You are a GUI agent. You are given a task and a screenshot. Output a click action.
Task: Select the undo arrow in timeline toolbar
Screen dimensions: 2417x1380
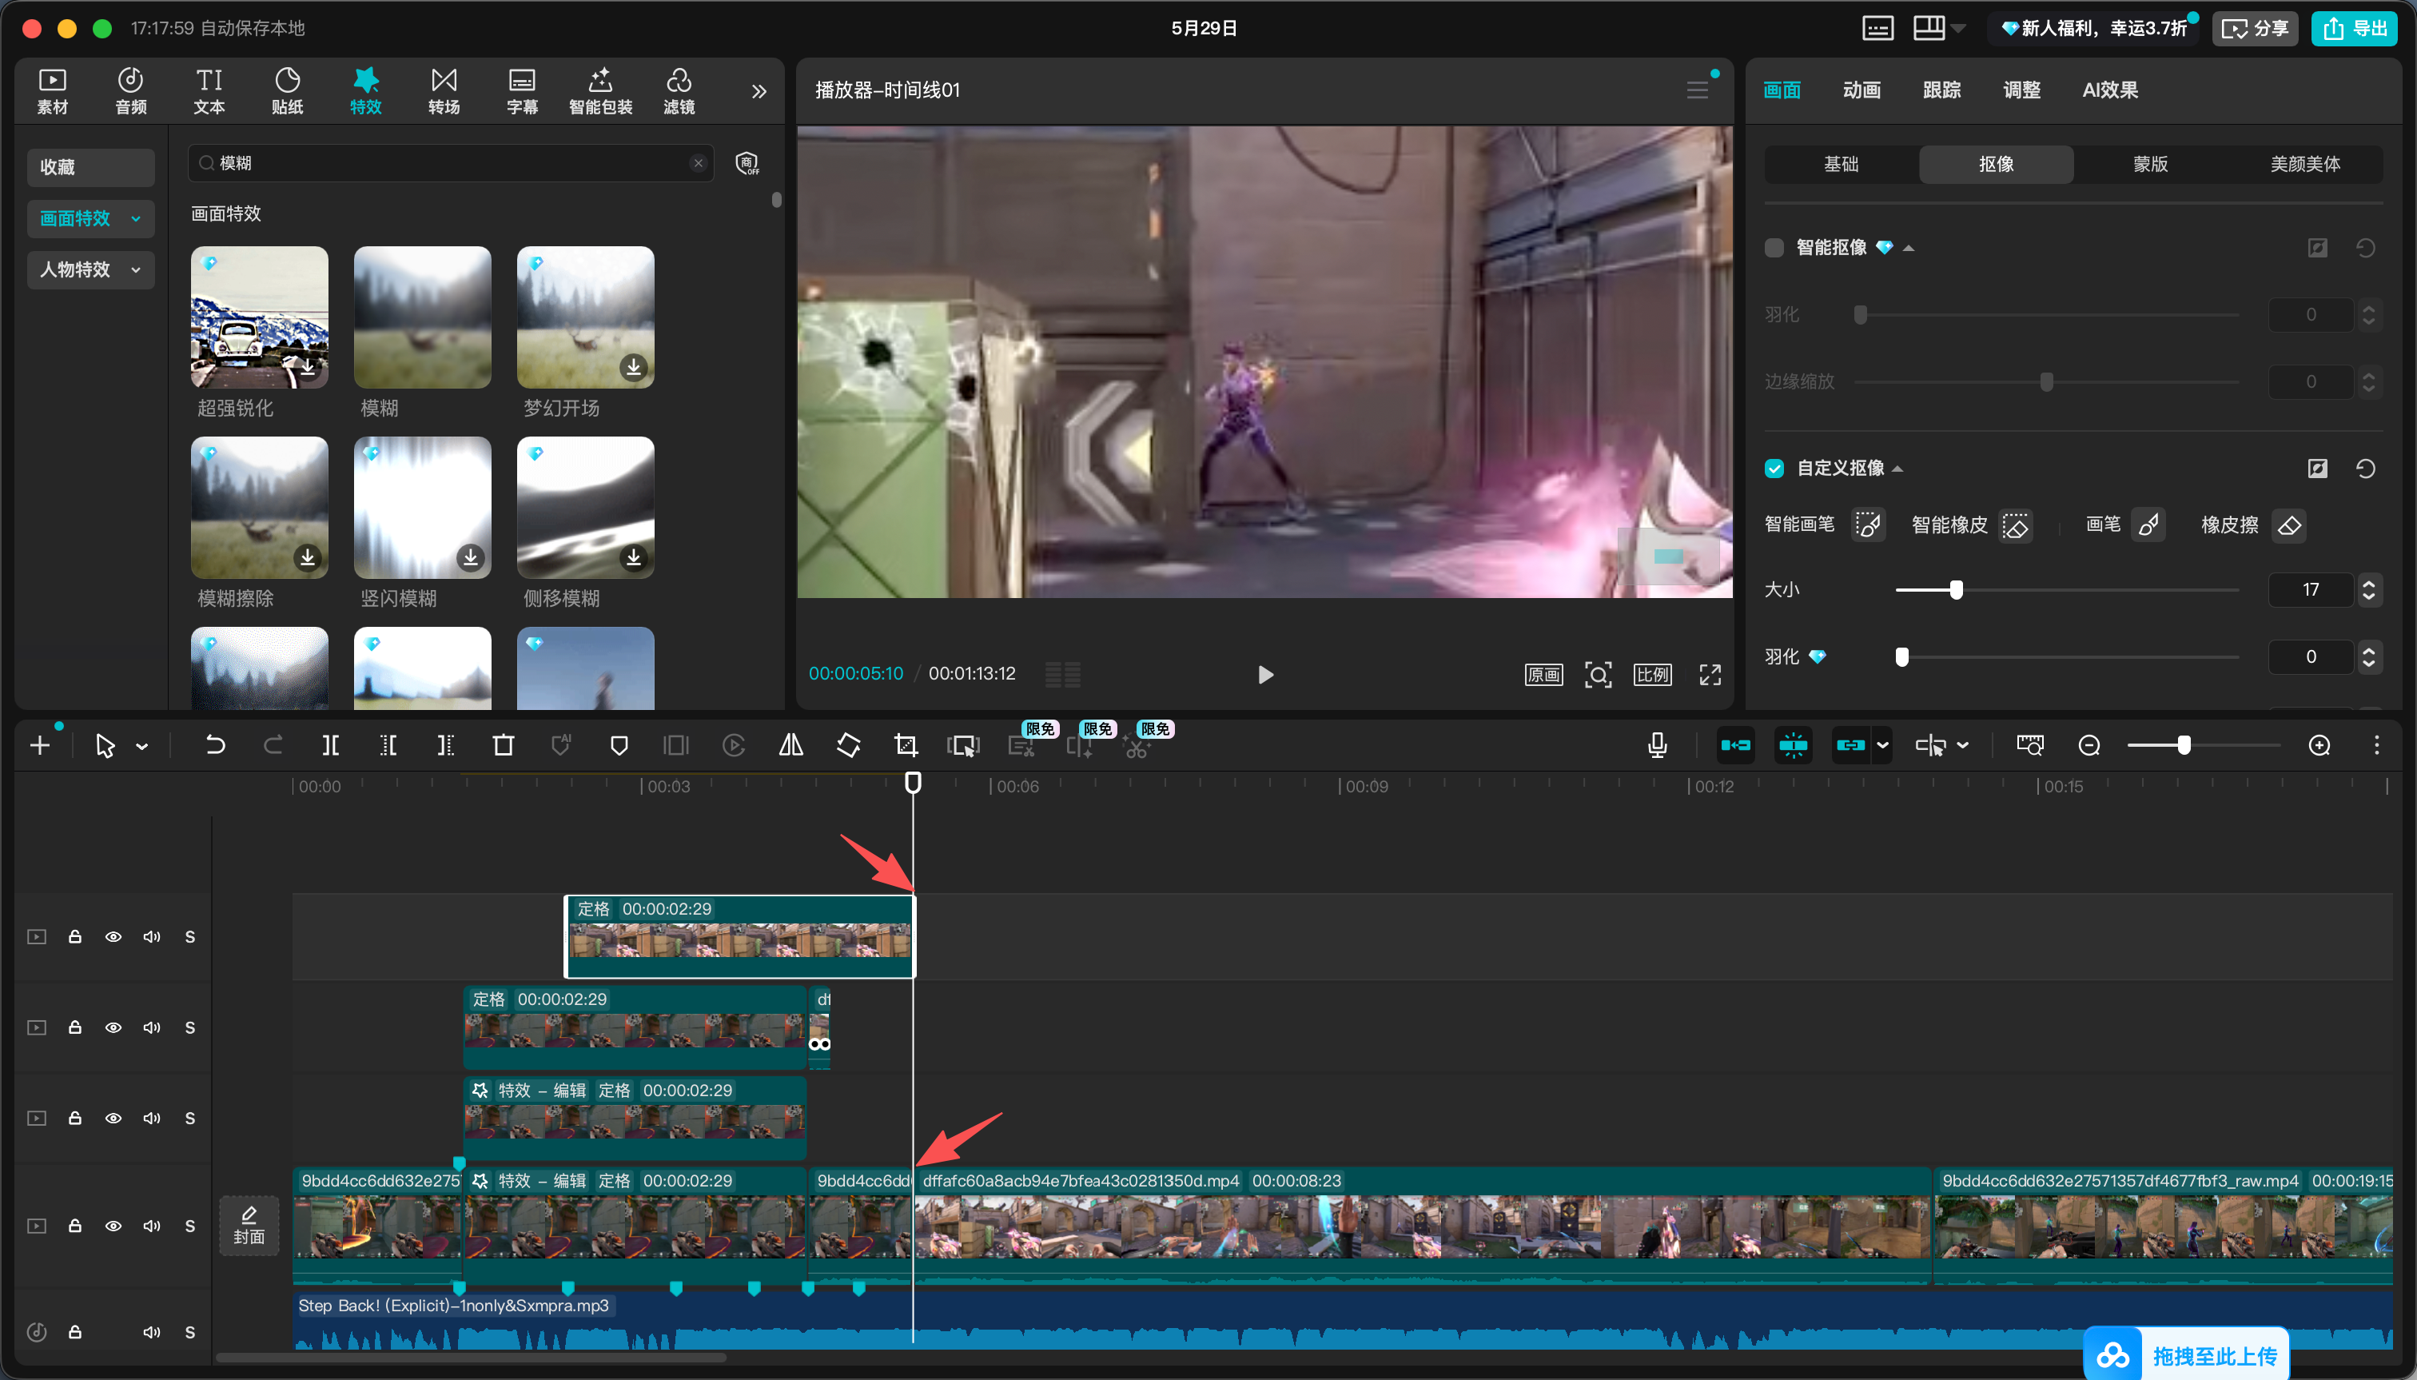pyautogui.click(x=215, y=745)
